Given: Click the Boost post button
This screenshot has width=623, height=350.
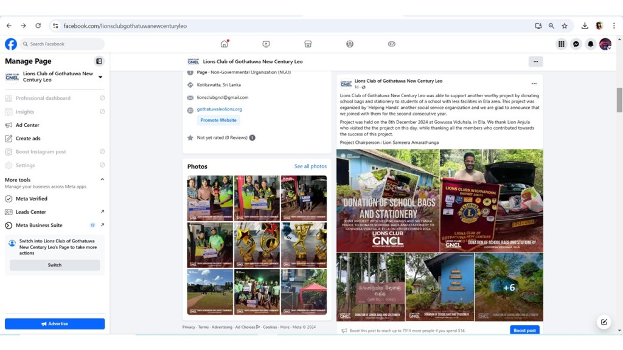Looking at the screenshot, I should click(524, 330).
